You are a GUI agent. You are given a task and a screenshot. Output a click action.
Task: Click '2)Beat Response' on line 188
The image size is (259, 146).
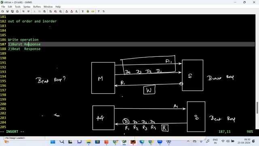pos(24,49)
